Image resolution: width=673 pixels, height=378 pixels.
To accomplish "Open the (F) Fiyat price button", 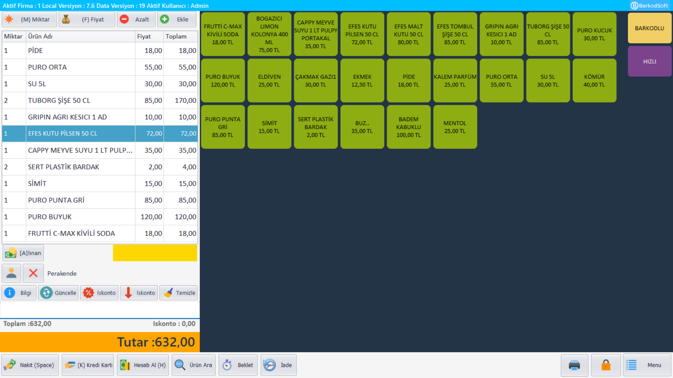I will tap(87, 19).
